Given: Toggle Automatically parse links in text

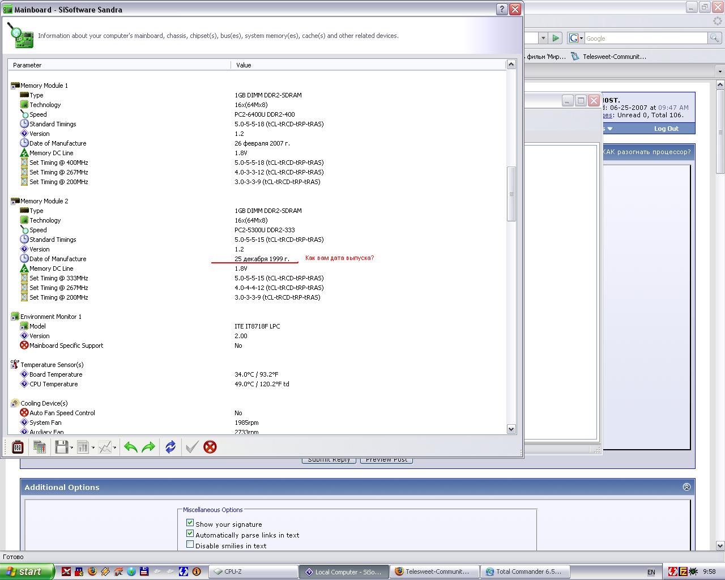Looking at the screenshot, I should [190, 534].
